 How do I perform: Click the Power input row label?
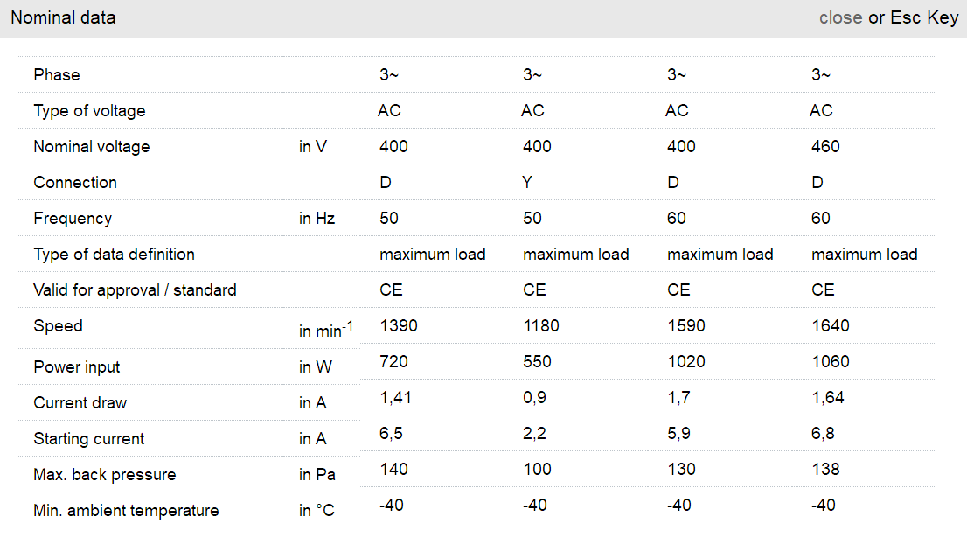[x=77, y=367]
